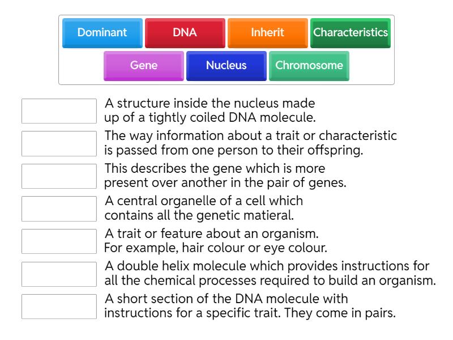Click the answer box for the trait-passing definition
The width and height of the screenshot is (453, 340).
[59, 143]
